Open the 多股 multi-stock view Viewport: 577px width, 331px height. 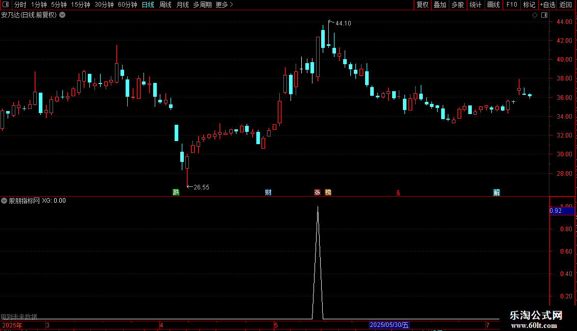458,5
